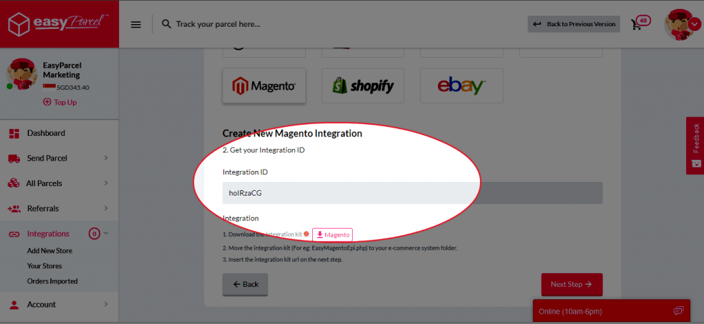Expand the Send Parcel menu chevron
Screen dimensions: 704x324
coord(106,158)
